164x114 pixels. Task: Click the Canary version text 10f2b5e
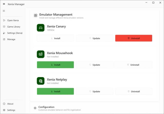51,30
